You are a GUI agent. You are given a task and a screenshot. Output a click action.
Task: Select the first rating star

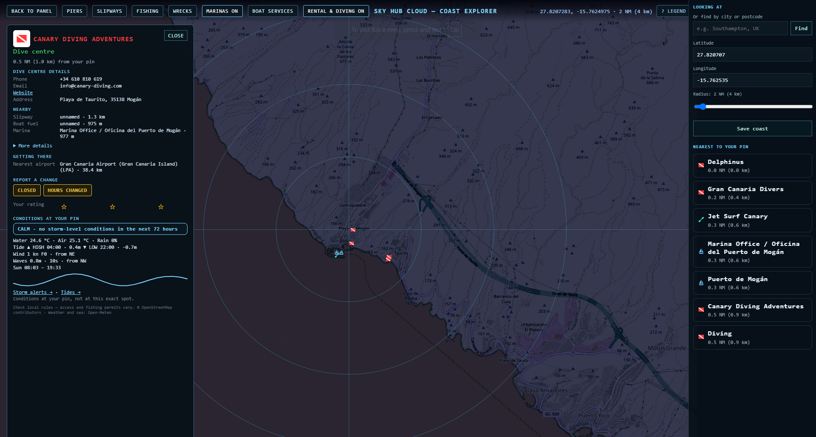(64, 207)
